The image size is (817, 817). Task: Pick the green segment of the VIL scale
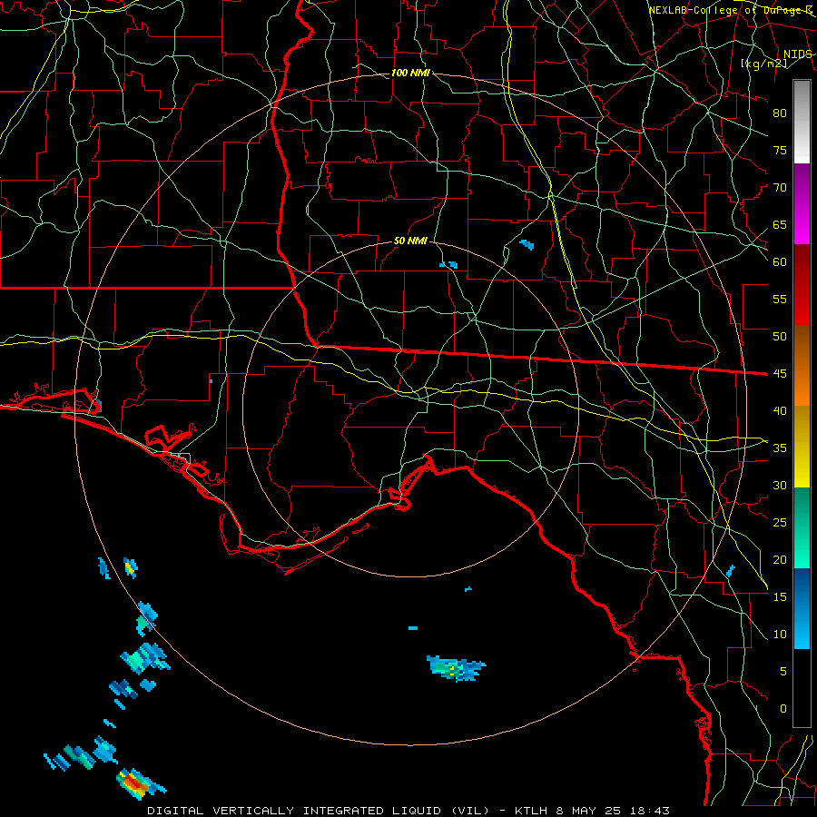802,527
